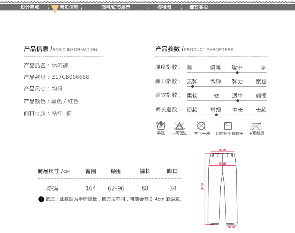This screenshot has height=233, width=295.
Task: Click the 长款 length label
Action: pyautogui.click(x=261, y=110)
